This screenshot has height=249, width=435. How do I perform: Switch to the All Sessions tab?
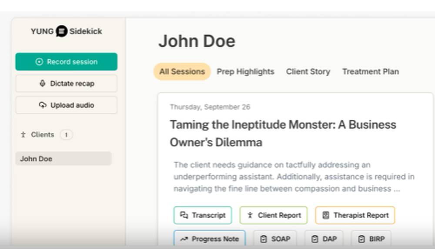coord(182,72)
